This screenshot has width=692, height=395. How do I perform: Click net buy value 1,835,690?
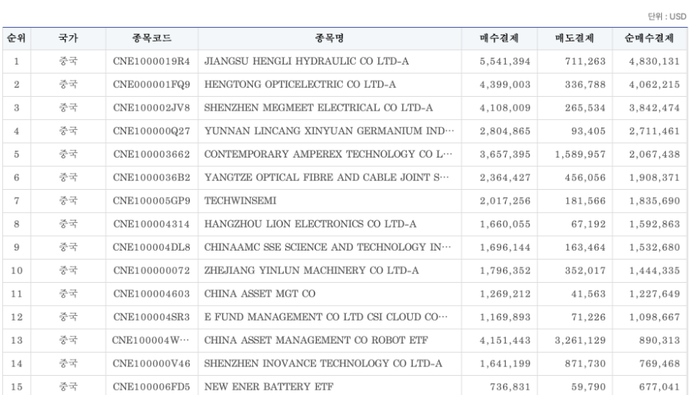(x=654, y=201)
